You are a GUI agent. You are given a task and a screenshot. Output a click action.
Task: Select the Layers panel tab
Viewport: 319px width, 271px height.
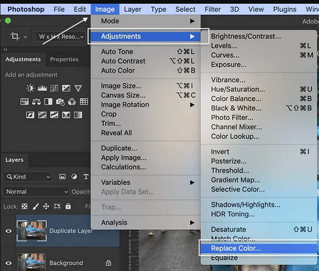(x=14, y=160)
